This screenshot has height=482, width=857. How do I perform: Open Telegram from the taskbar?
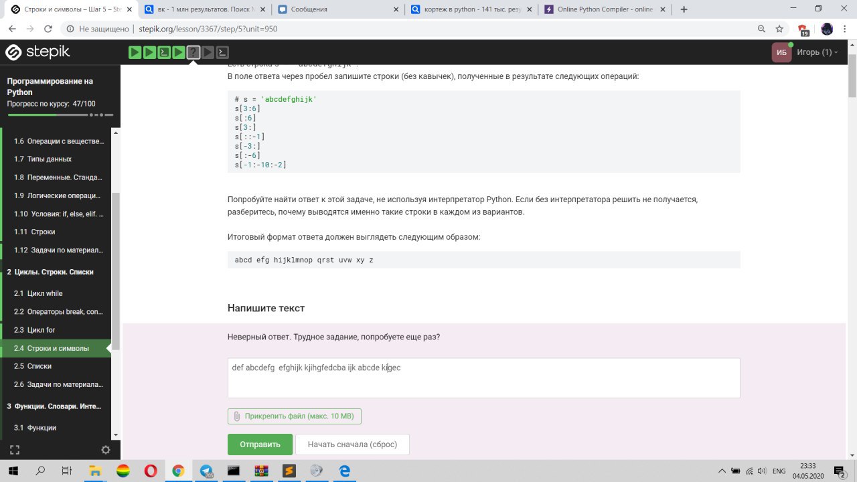(x=206, y=471)
